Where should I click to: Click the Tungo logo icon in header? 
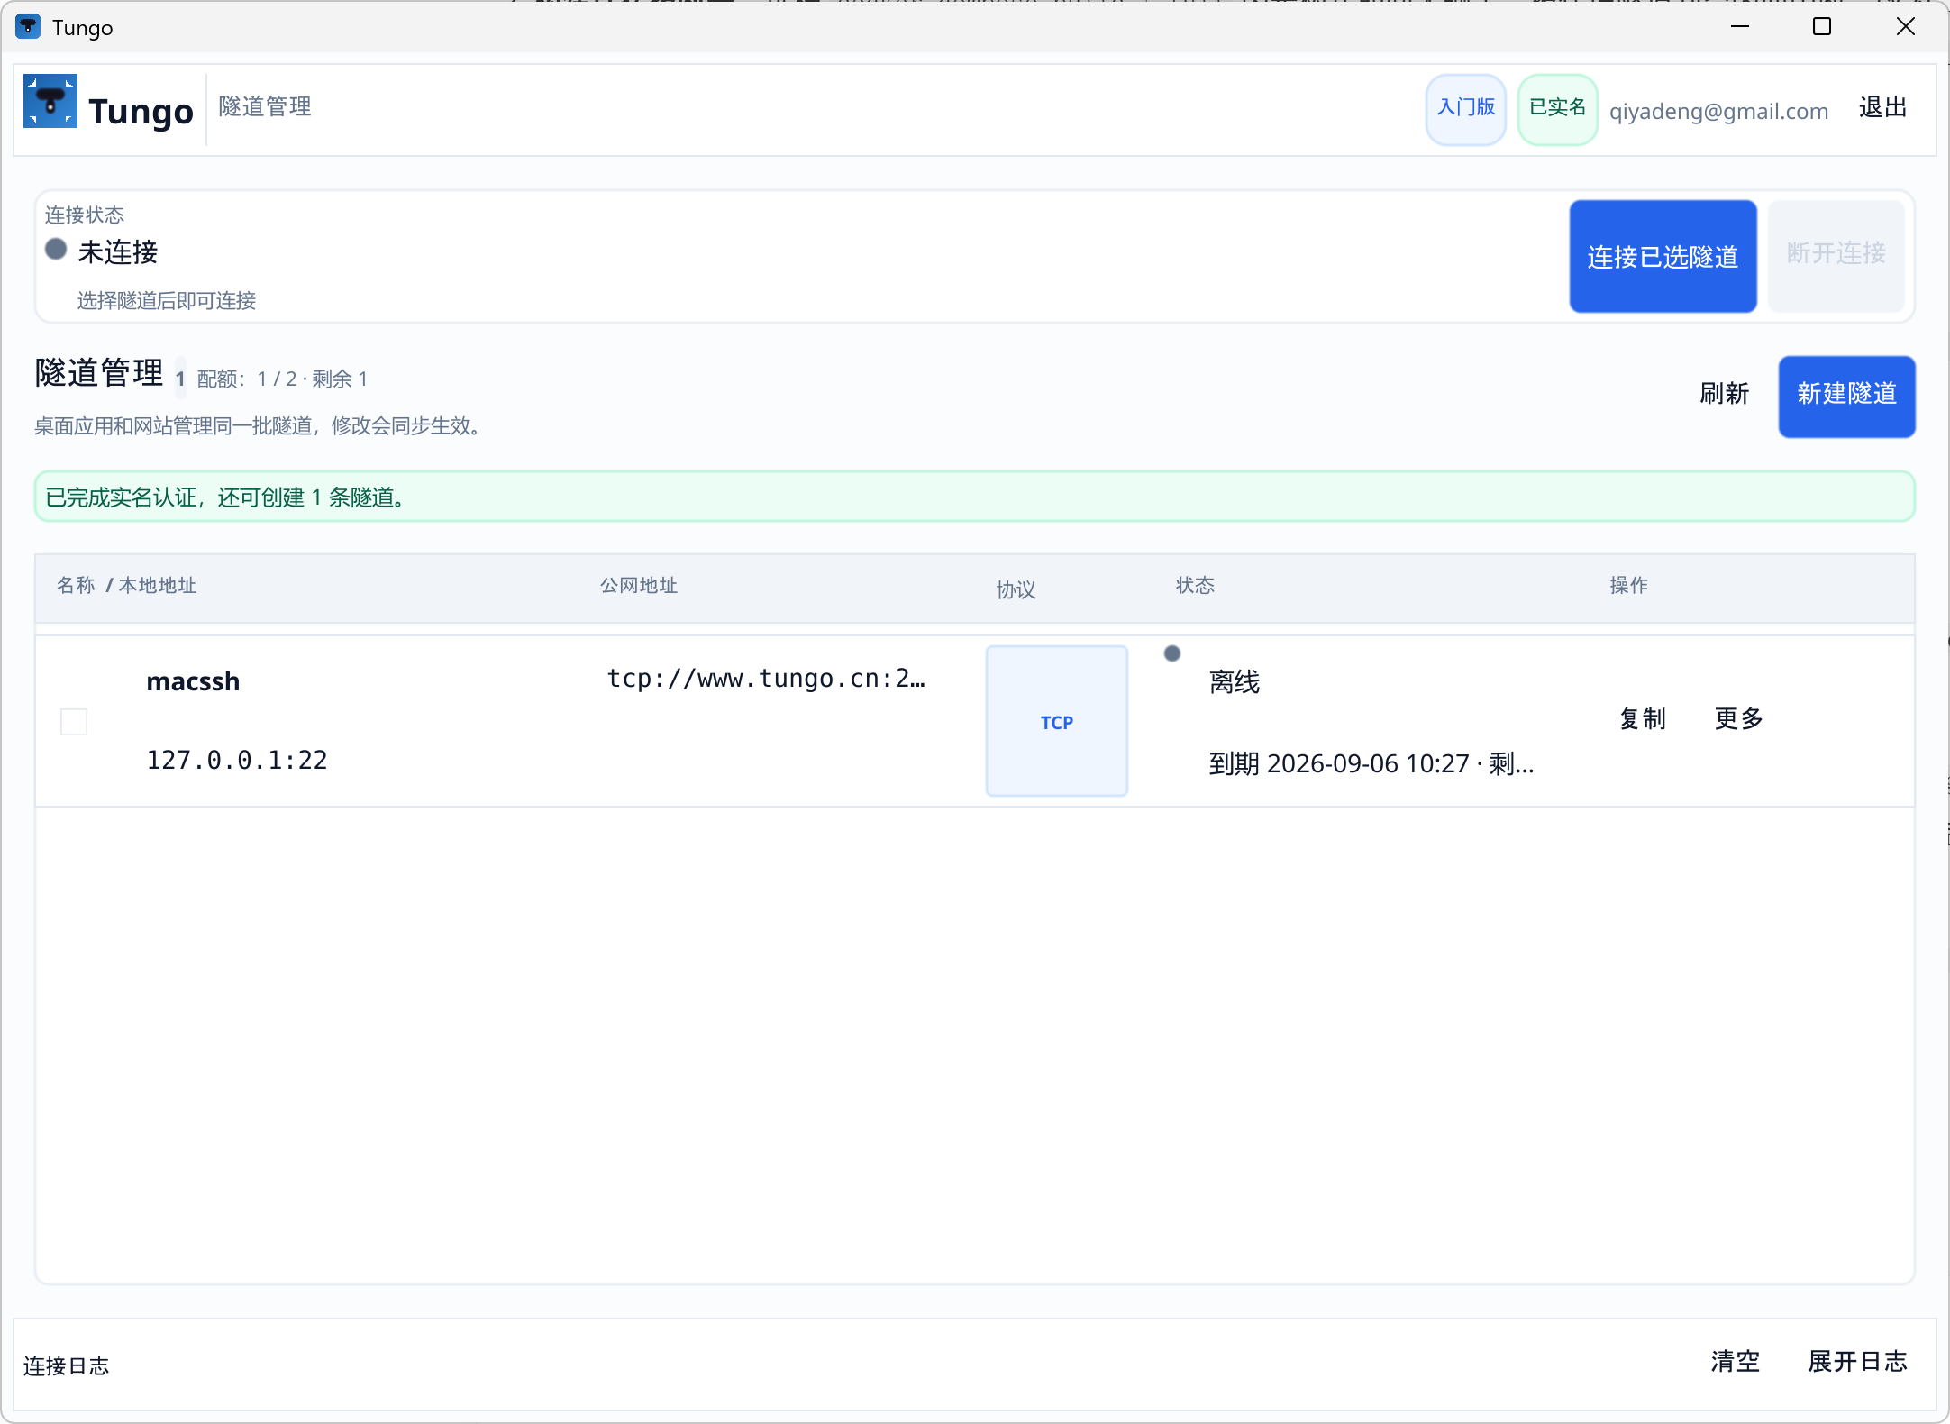50,101
